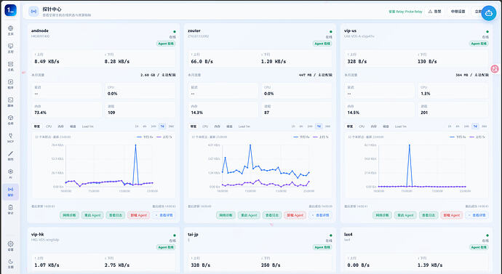Click the tallest spike point on vip-us chart
The image size is (502, 274).
click(x=409, y=145)
